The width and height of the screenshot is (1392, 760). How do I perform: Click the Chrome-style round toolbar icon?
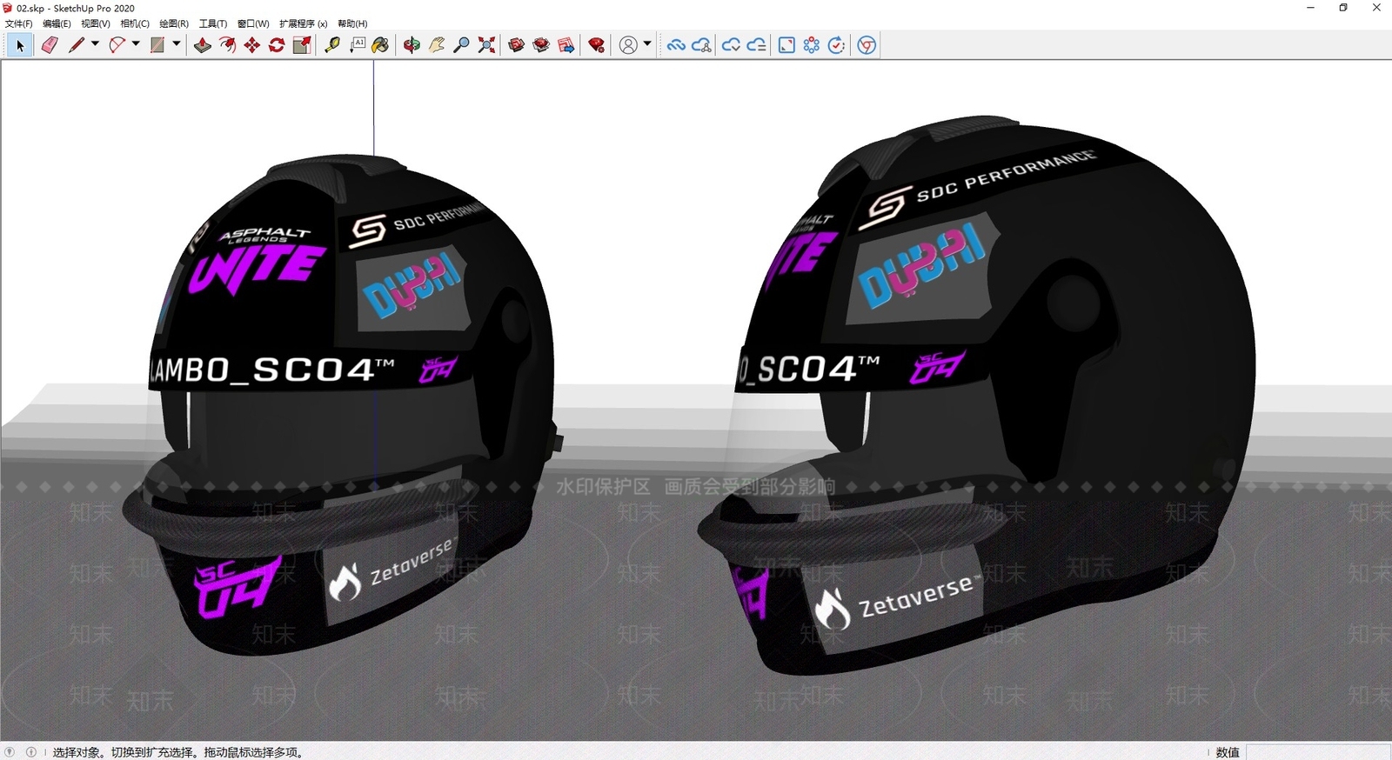pyautogui.click(x=867, y=45)
